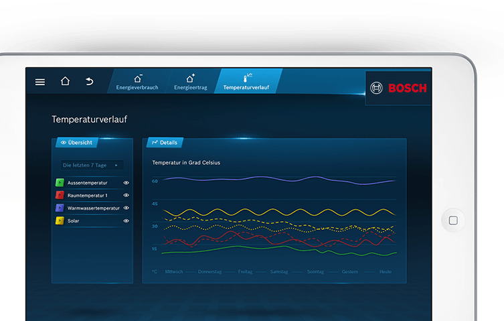The height and width of the screenshot is (321, 504).
Task: Click the Raumtemperatur 1 red sensor icon
Action: pos(60,195)
